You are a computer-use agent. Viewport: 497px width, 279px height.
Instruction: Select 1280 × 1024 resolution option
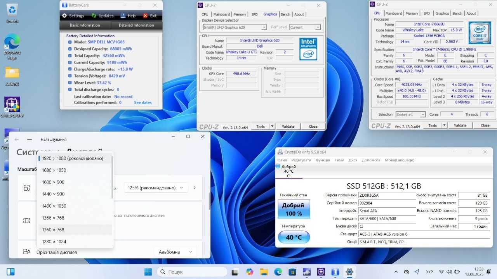pos(75,241)
